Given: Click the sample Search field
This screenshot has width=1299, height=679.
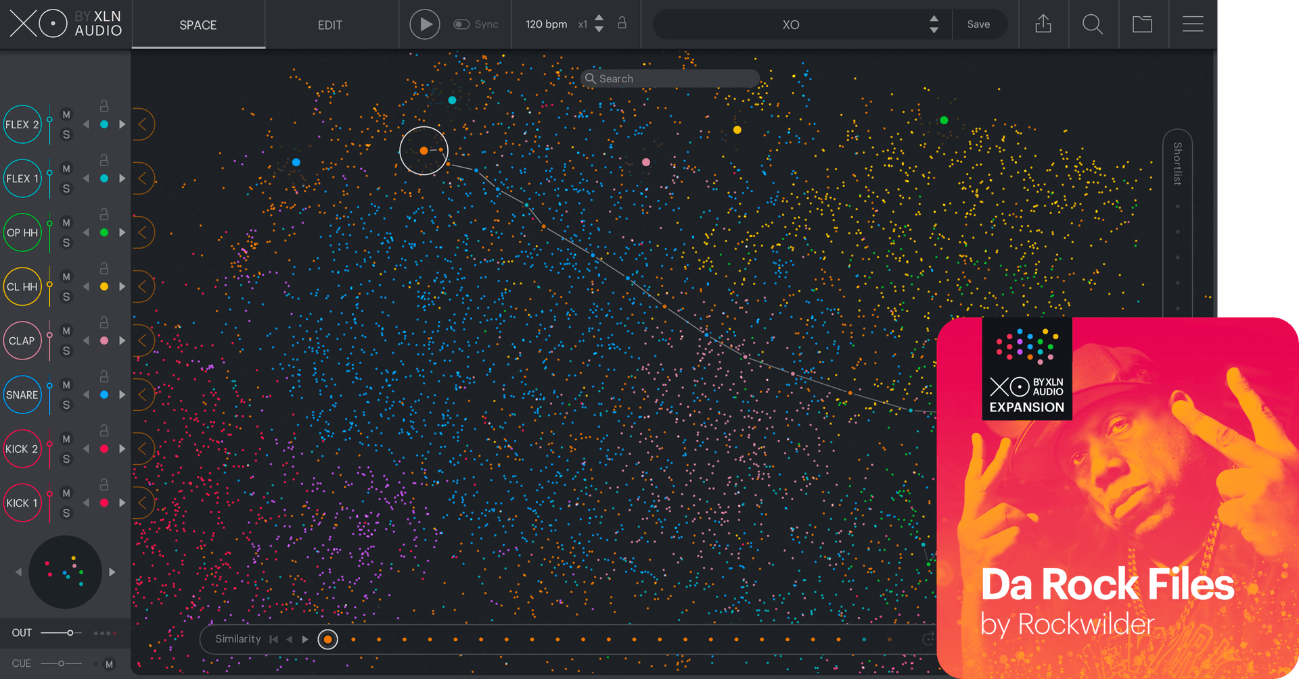Looking at the screenshot, I should [x=670, y=78].
